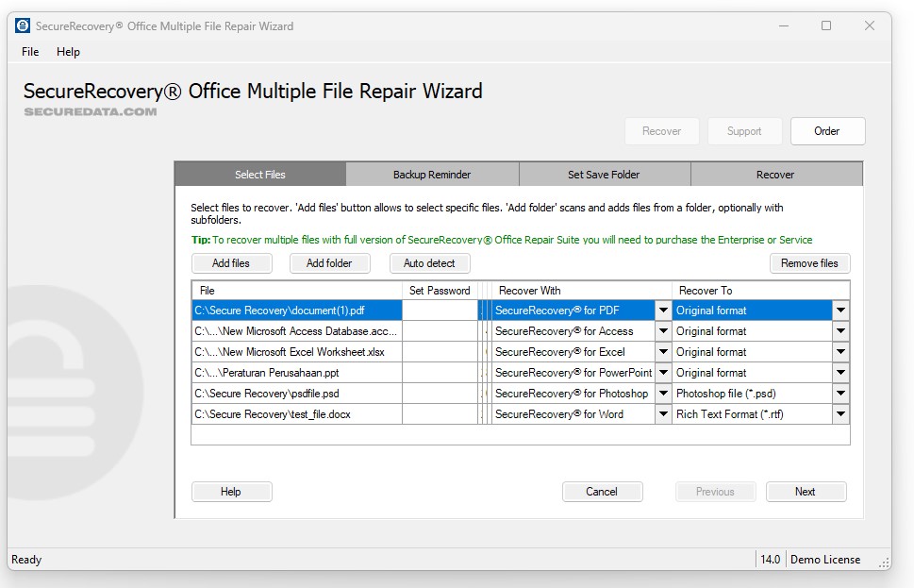Click the Add files button
This screenshot has width=914, height=588.
(x=231, y=263)
